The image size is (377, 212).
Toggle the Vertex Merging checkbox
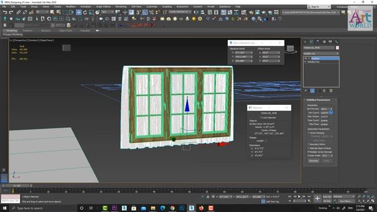[309, 133]
